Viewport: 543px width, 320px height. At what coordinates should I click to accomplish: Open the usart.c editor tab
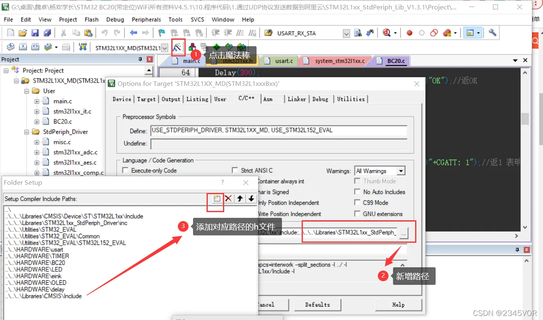280,61
